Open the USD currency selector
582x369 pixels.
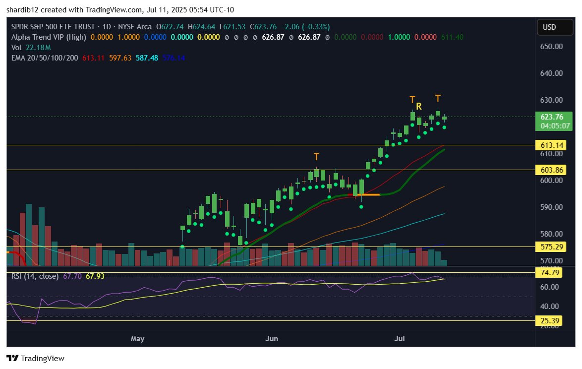tap(555, 27)
